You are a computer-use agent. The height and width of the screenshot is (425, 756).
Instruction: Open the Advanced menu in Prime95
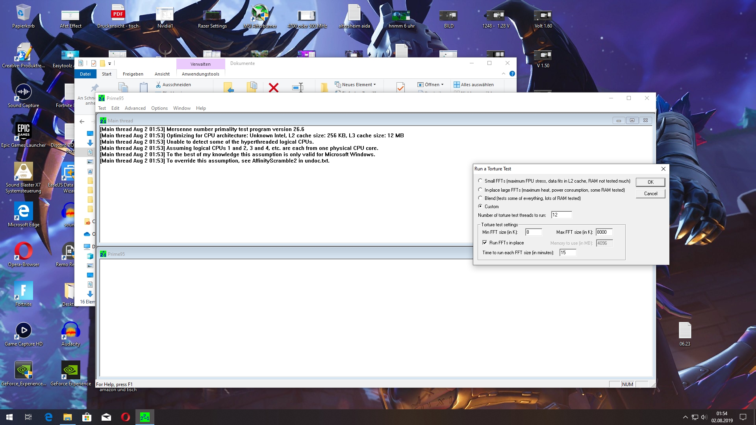pyautogui.click(x=135, y=108)
